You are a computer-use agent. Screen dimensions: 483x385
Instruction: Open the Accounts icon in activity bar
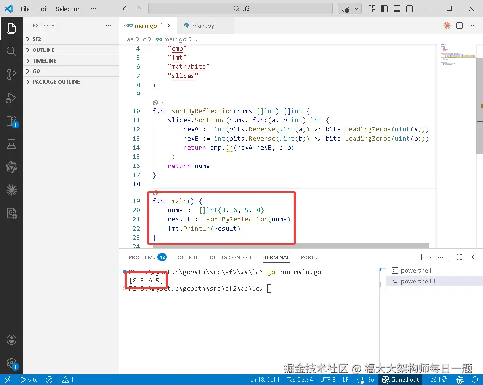coord(12,340)
